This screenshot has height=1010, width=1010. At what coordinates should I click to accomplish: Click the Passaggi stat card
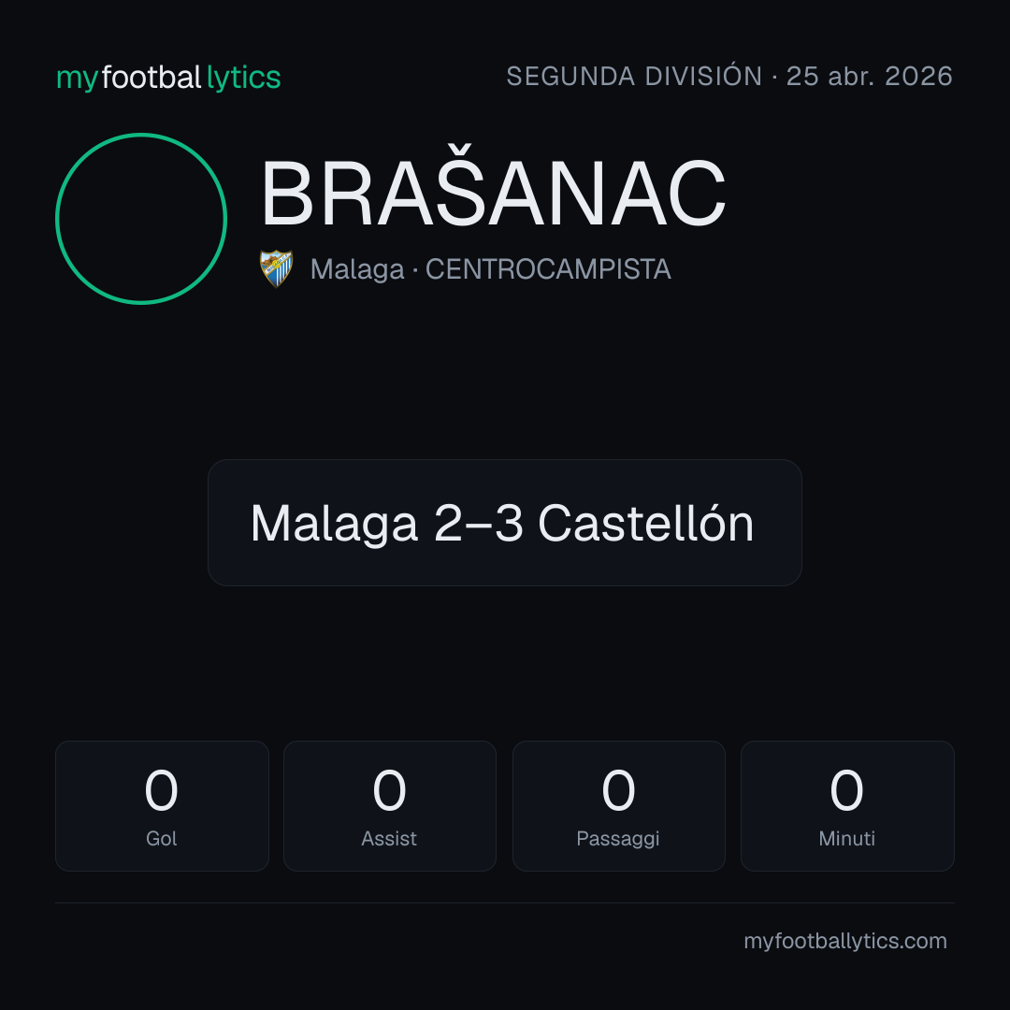coord(618,806)
